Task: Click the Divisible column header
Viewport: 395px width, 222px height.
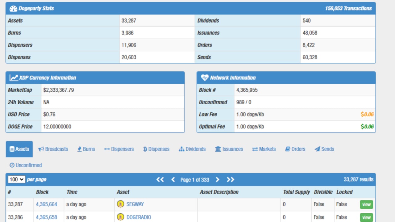Action: 323,192
